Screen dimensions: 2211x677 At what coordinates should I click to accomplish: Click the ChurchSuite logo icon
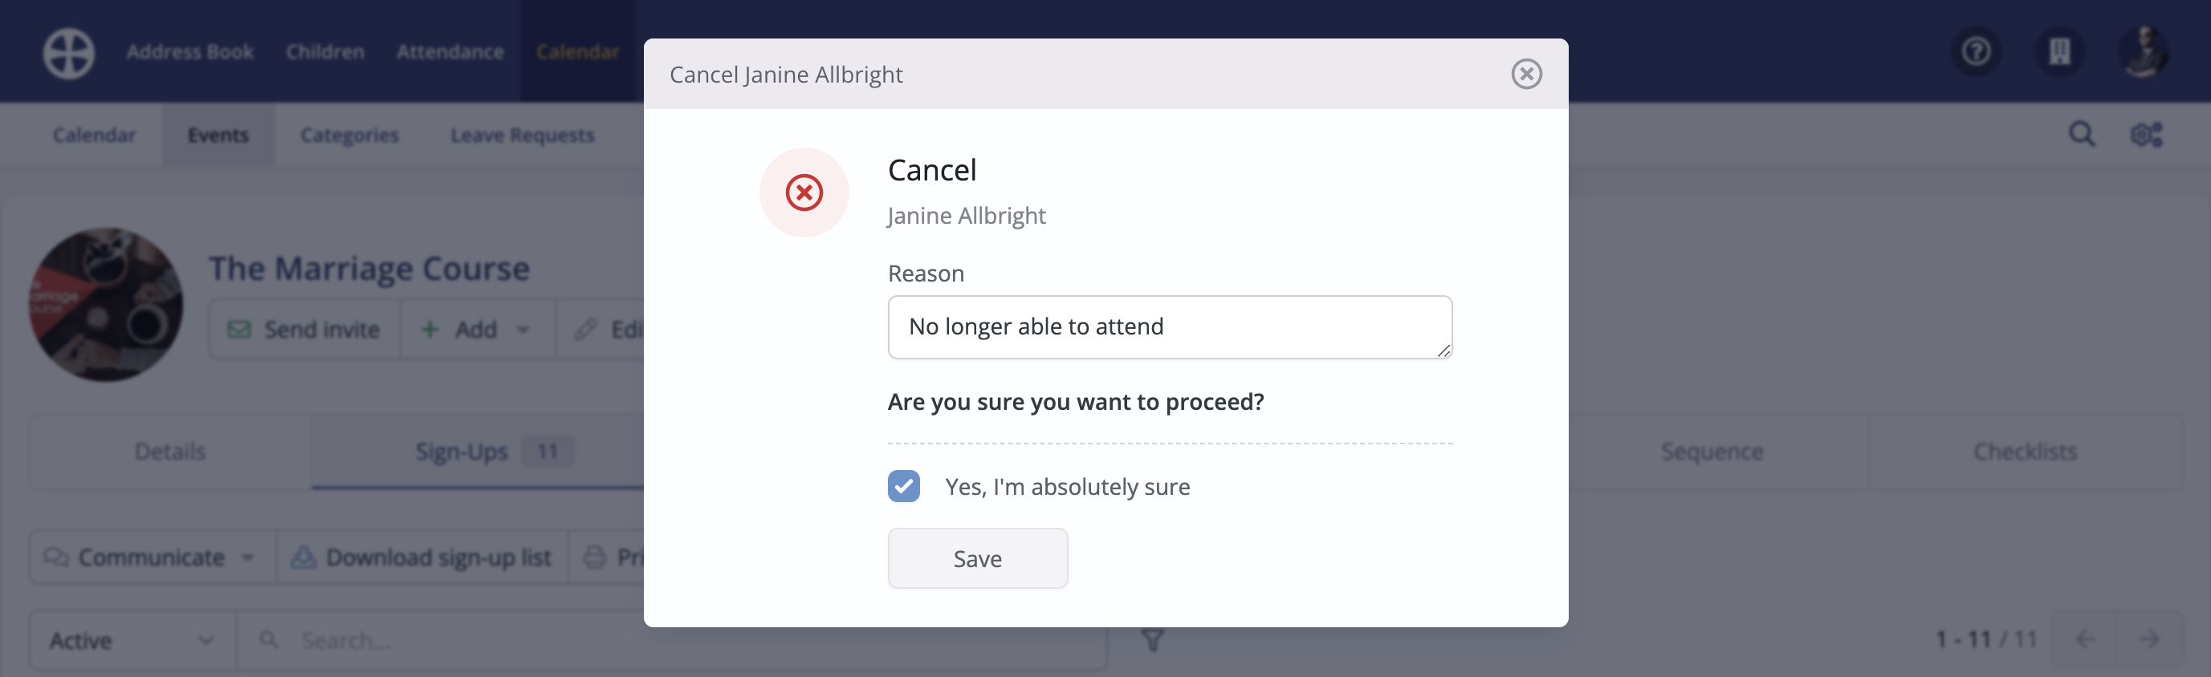69,52
